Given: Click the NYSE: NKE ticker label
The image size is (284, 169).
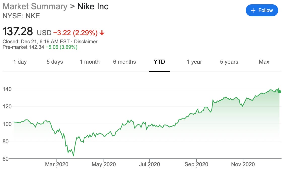Looking at the screenshot, I should pyautogui.click(x=21, y=16).
